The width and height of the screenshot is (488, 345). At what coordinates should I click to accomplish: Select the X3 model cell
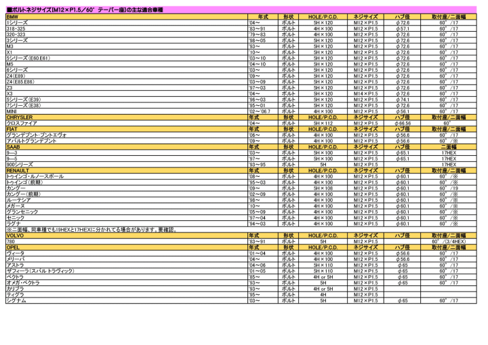[127, 94]
